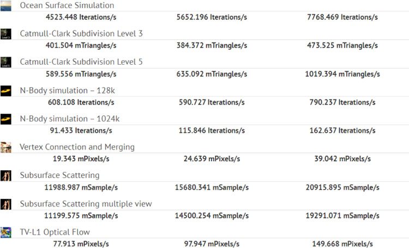Click the TV-L1 Optical Flow icon
Viewport: 409px width, 248px height.
(x=6, y=232)
